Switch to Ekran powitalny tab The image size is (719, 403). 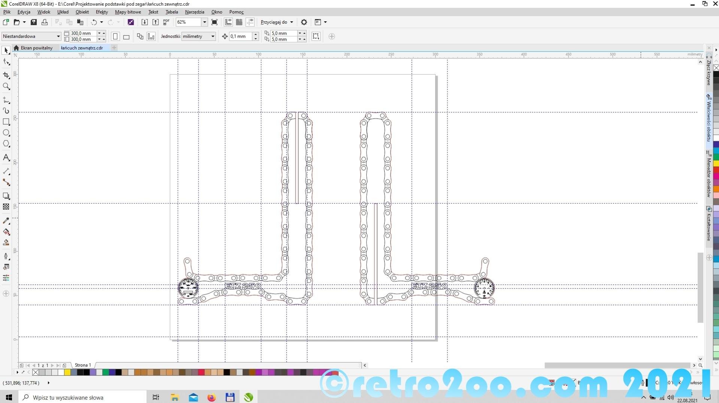point(36,48)
